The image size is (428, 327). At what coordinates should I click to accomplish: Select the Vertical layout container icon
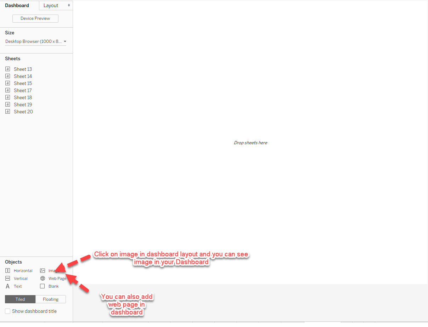7,278
